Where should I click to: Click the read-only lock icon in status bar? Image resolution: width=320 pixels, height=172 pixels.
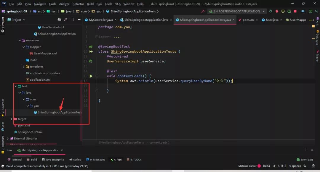pyautogui.click(x=305, y=166)
